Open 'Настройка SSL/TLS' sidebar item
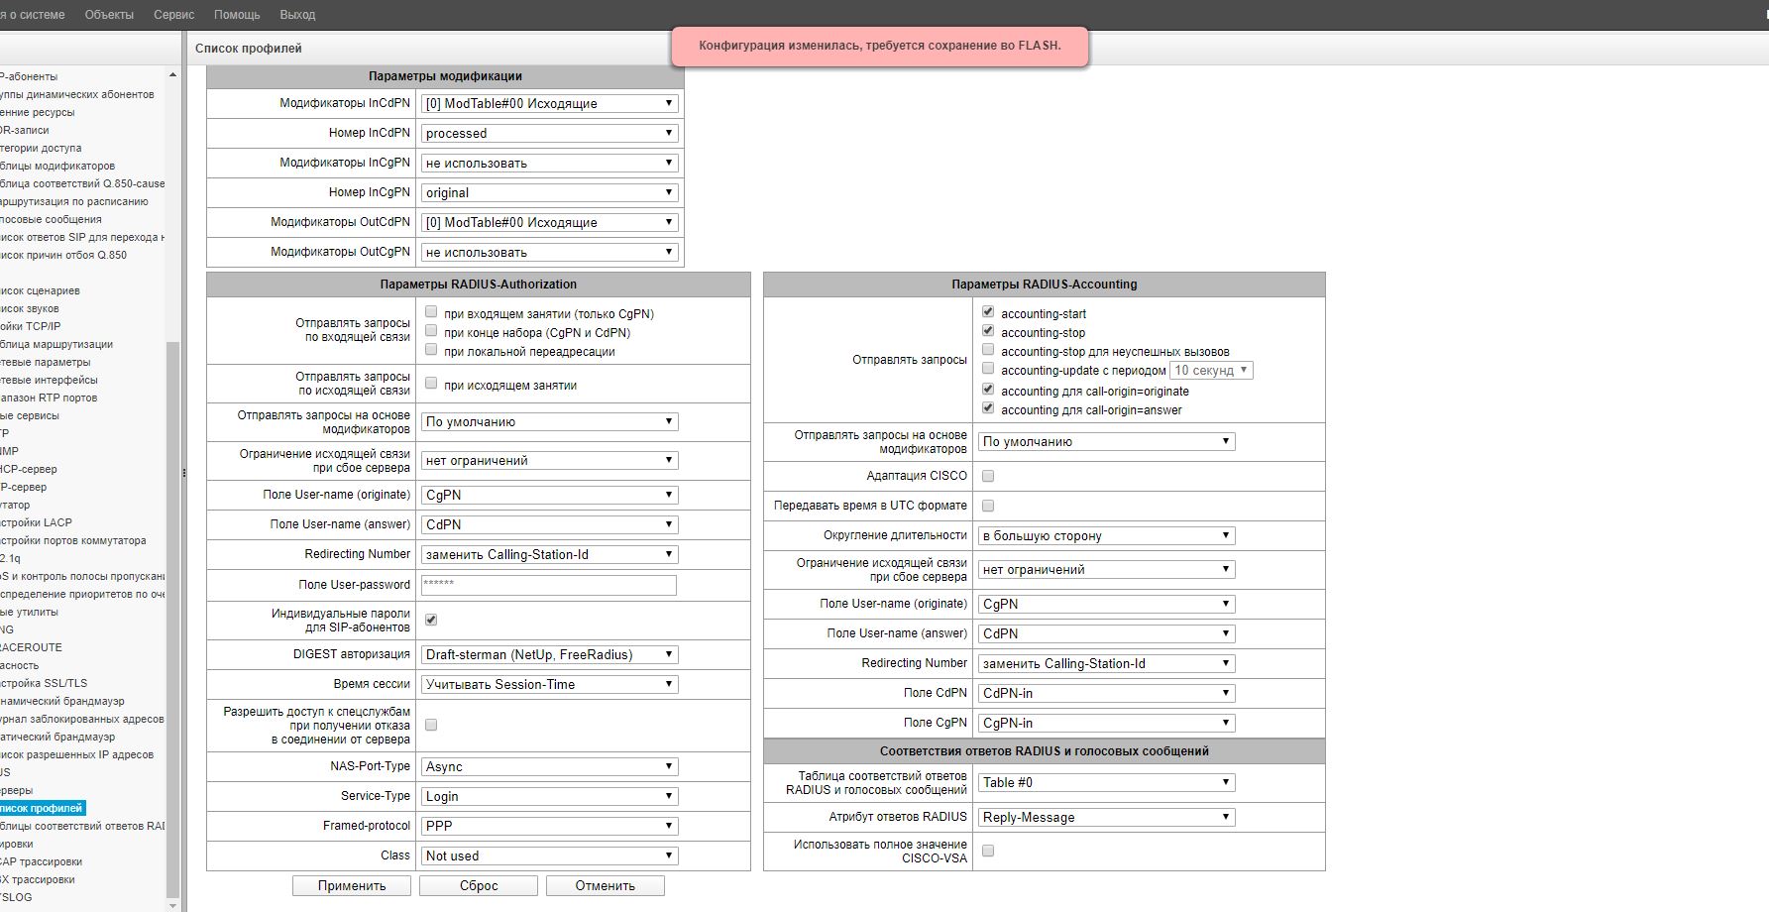 point(44,683)
